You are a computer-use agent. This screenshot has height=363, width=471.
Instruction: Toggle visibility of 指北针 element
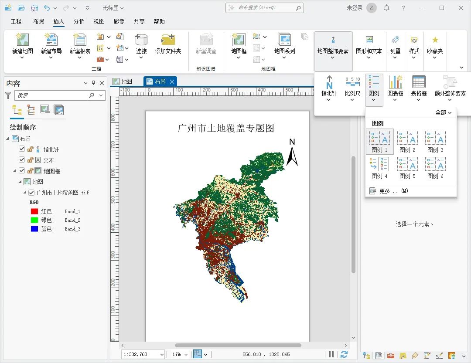coord(22,149)
